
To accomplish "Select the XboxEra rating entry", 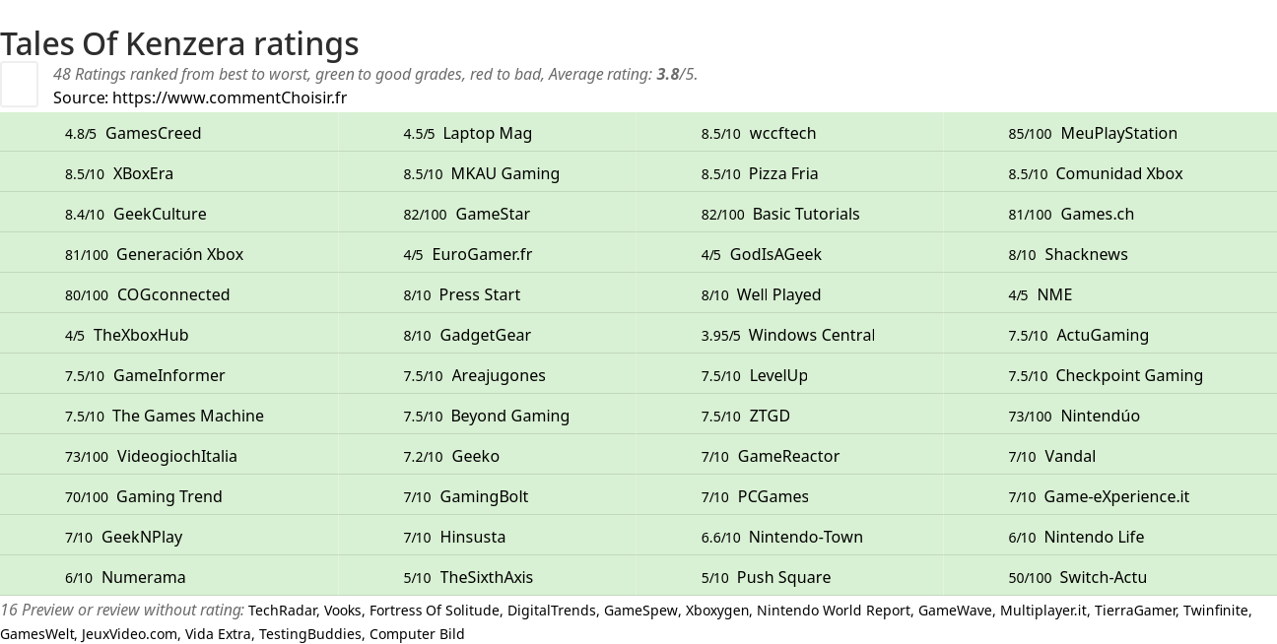I will point(119,173).
